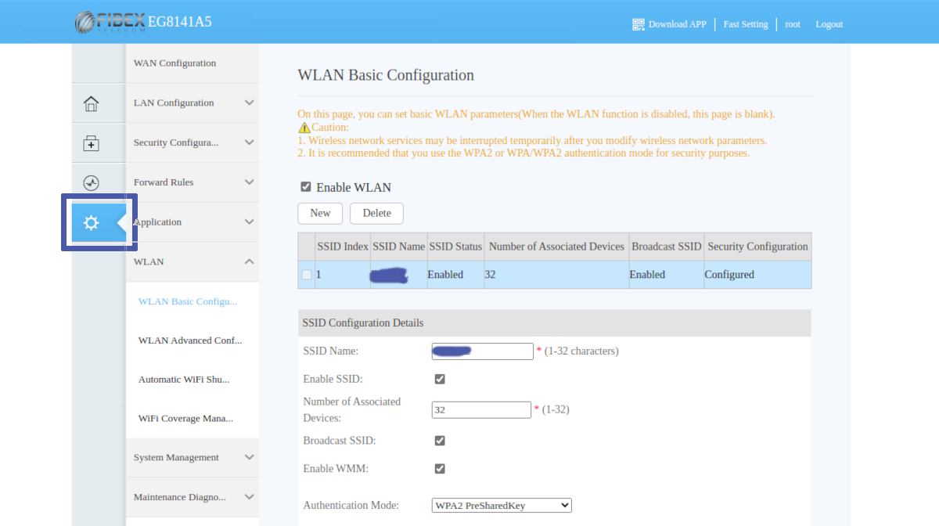Check the SSID index 1 row checkbox

tap(307, 275)
